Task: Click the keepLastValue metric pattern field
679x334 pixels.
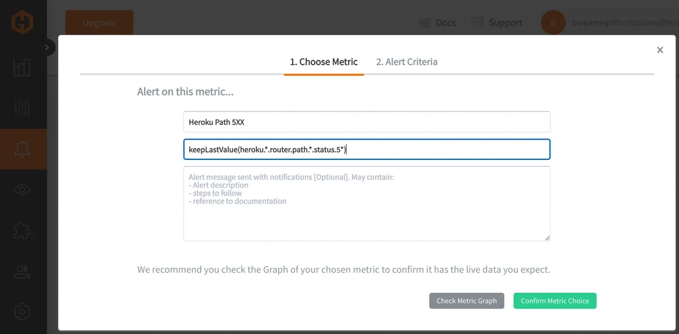Action: pos(367,149)
